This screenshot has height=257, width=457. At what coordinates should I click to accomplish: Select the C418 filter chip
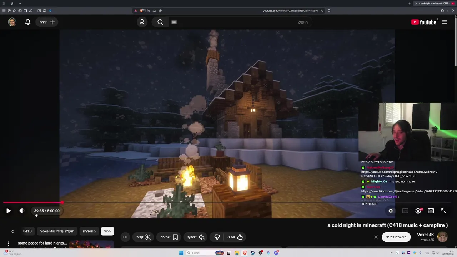pos(27,231)
